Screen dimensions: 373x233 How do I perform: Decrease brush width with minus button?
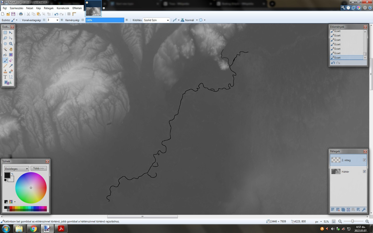[x=44, y=20]
